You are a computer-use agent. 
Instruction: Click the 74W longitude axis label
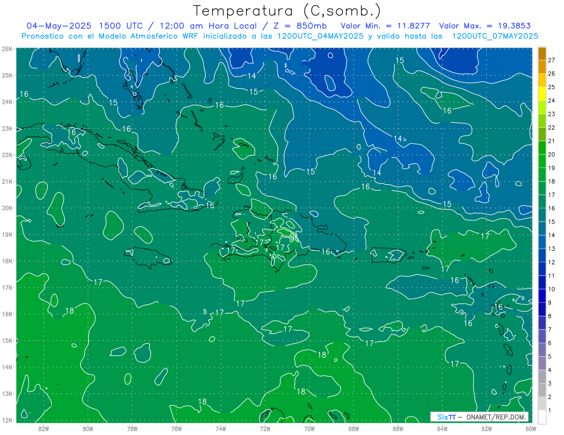(x=221, y=428)
